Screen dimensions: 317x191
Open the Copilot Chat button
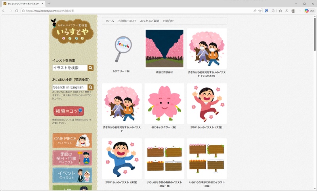coord(309,11)
